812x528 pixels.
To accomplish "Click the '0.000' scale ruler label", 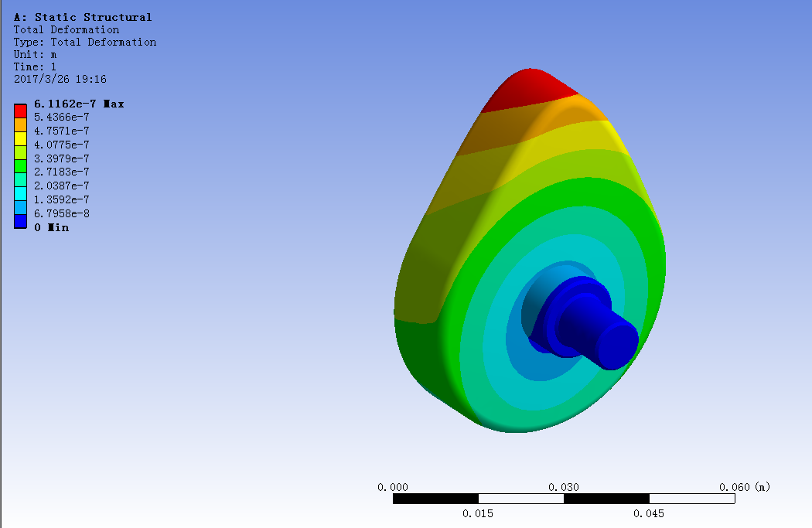I will point(393,487).
